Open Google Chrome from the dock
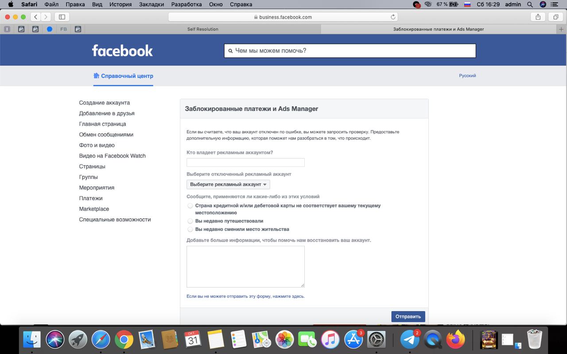The height and width of the screenshot is (354, 567). 124,340
